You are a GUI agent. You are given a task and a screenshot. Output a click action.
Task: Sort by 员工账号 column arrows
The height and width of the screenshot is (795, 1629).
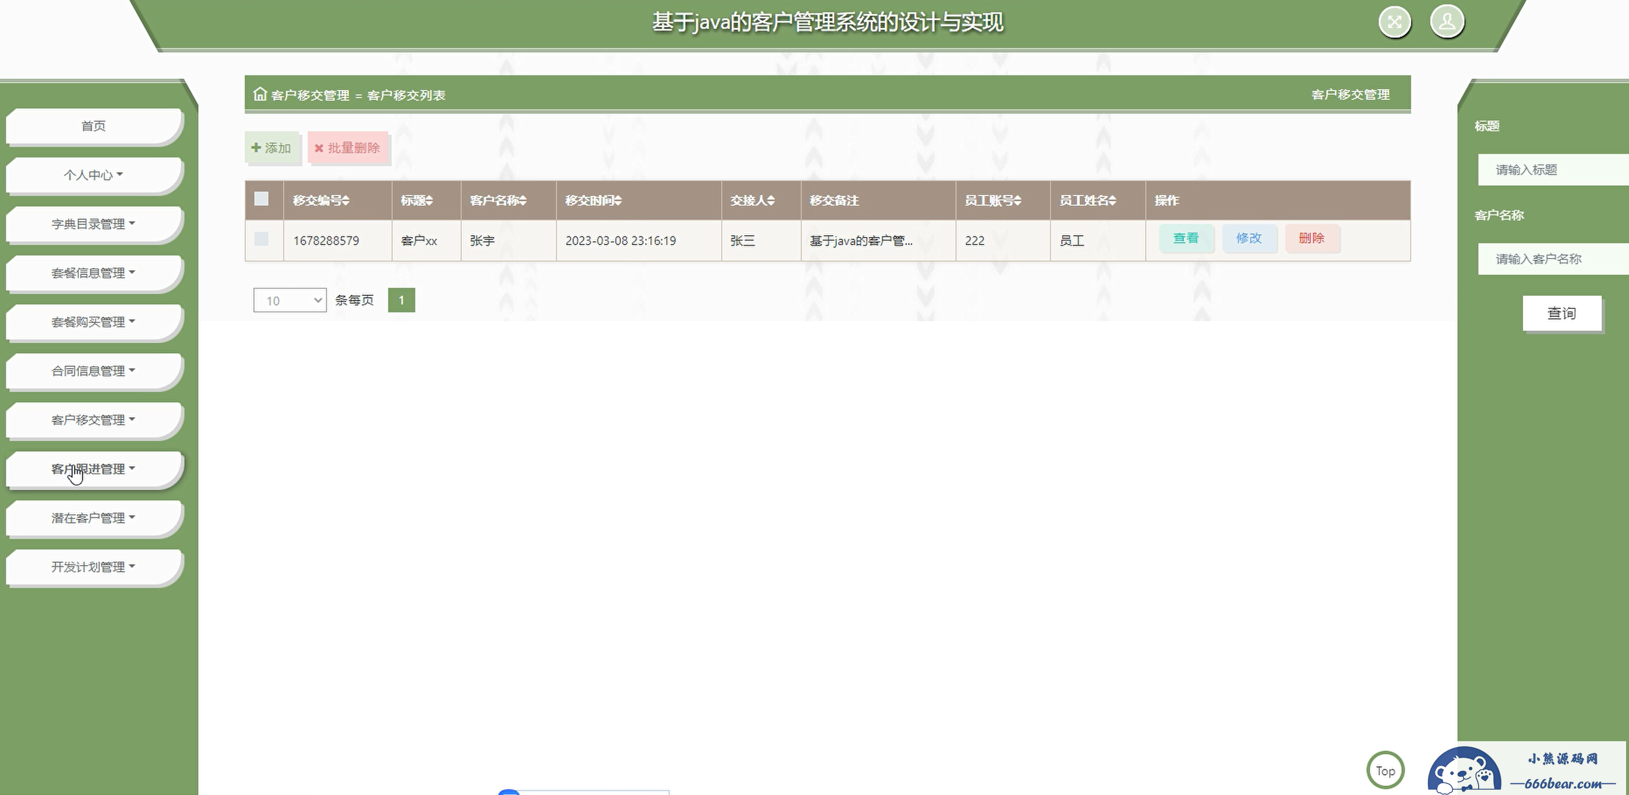[1017, 201]
